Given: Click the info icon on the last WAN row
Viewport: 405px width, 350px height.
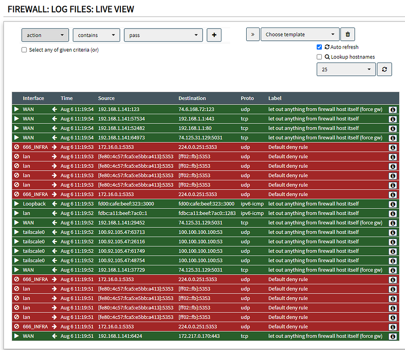Looking at the screenshot, I should pyautogui.click(x=392, y=336).
